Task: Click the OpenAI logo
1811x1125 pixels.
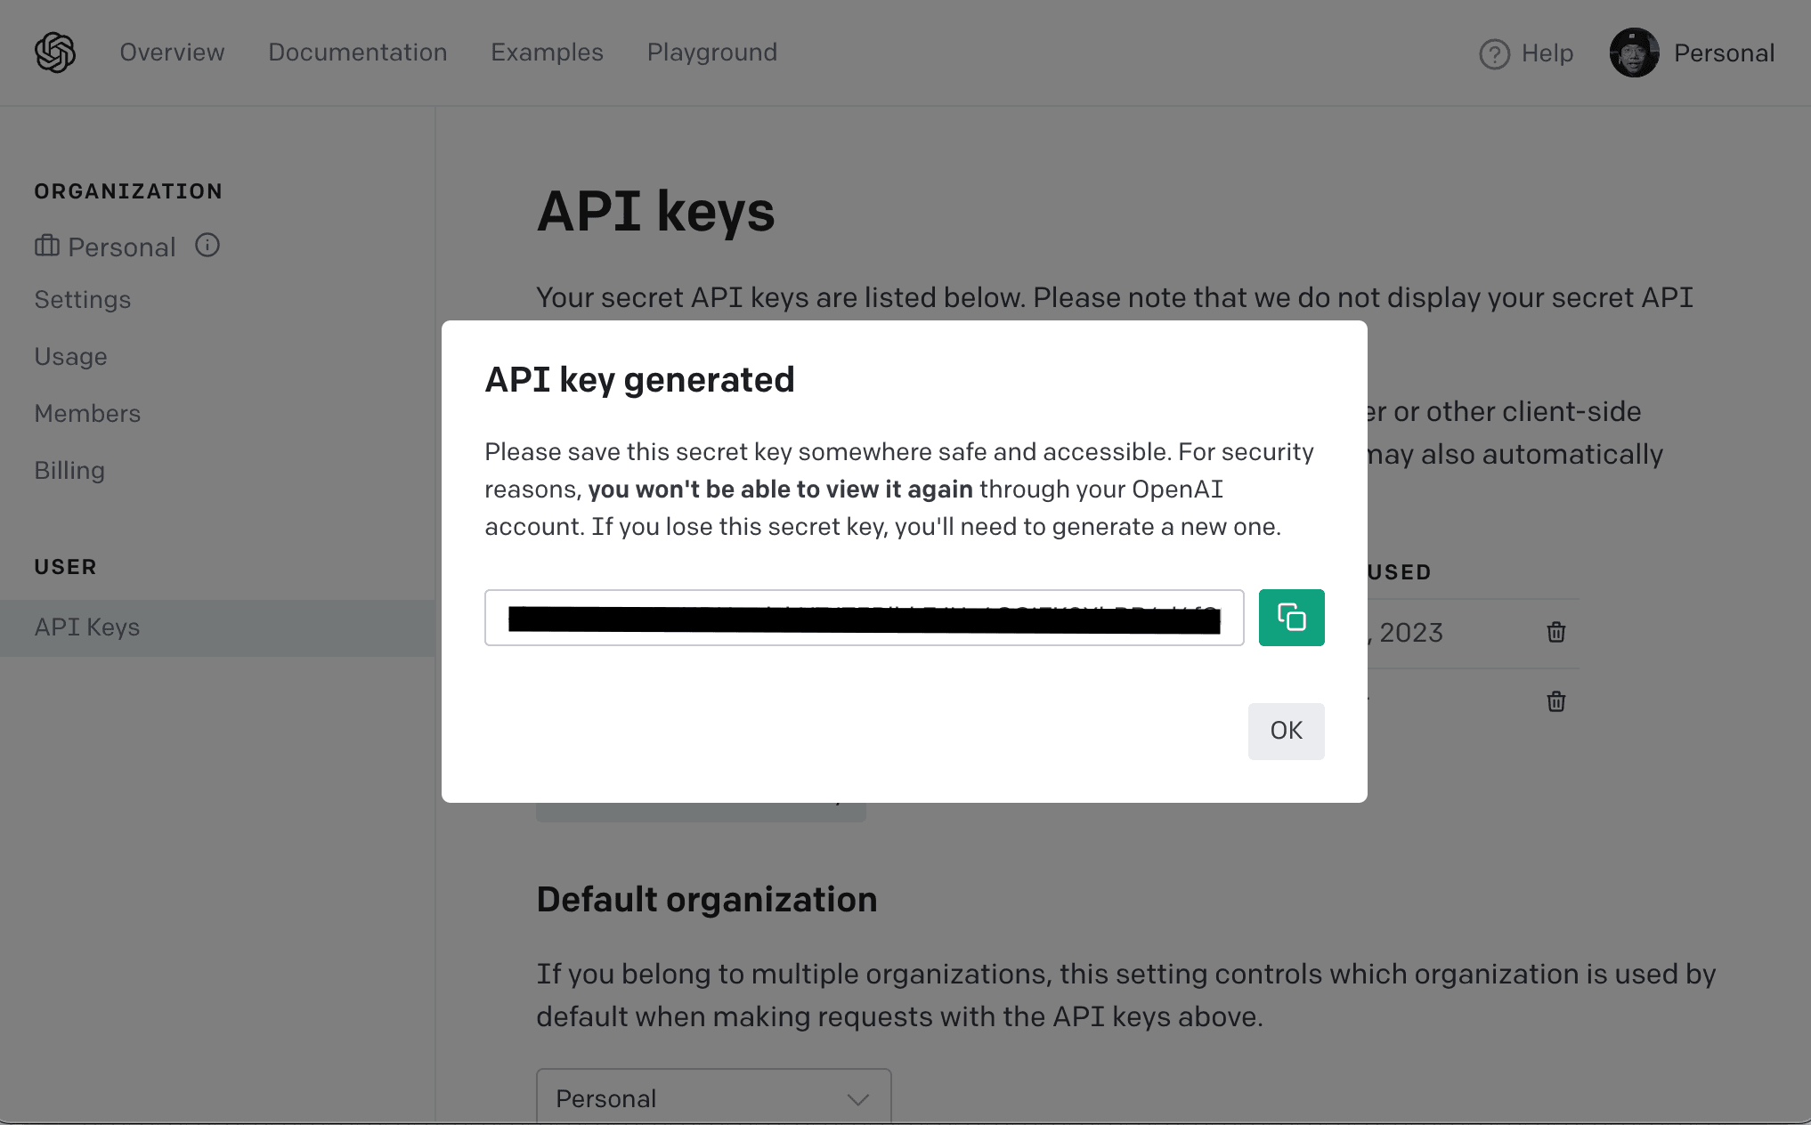Action: pos(55,53)
